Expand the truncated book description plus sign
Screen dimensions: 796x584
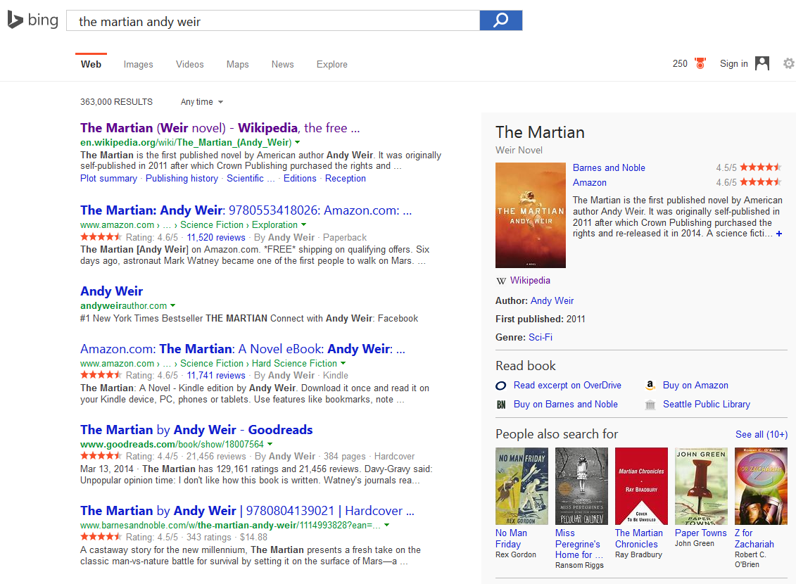(778, 234)
